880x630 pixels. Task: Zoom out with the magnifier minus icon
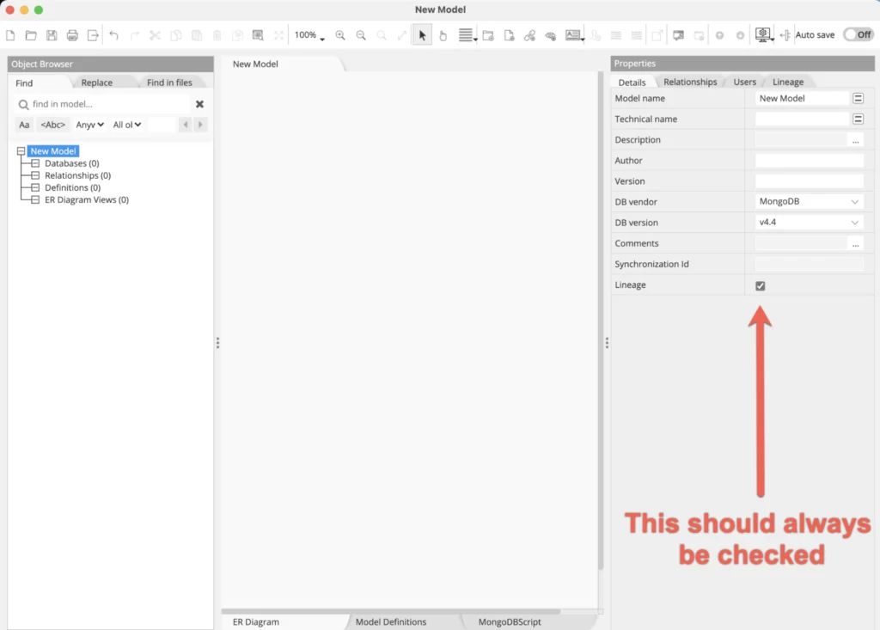pos(361,35)
